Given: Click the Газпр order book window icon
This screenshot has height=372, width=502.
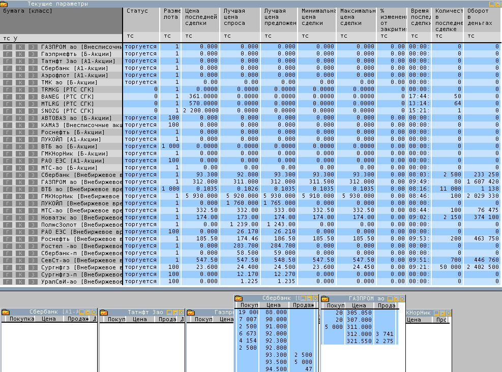Looking at the screenshot, I should coord(191,312).
